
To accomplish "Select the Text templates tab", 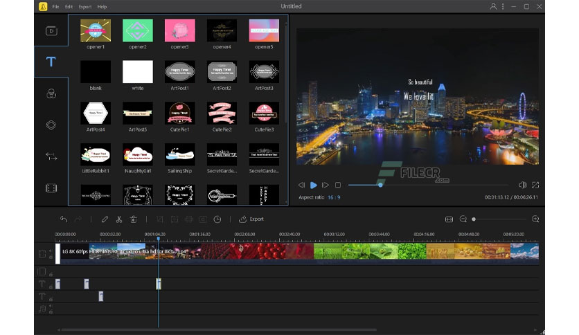I will pos(51,62).
